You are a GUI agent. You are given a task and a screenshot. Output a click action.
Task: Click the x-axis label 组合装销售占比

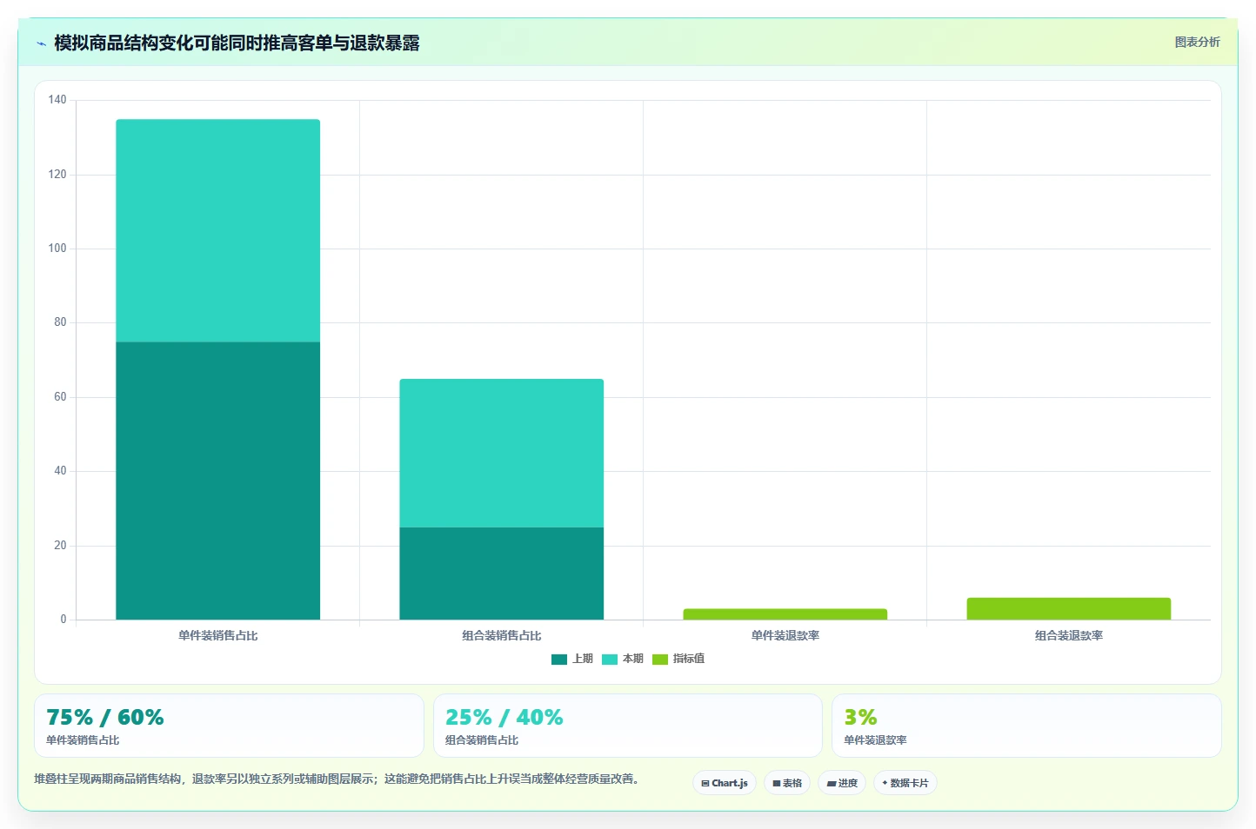502,635
